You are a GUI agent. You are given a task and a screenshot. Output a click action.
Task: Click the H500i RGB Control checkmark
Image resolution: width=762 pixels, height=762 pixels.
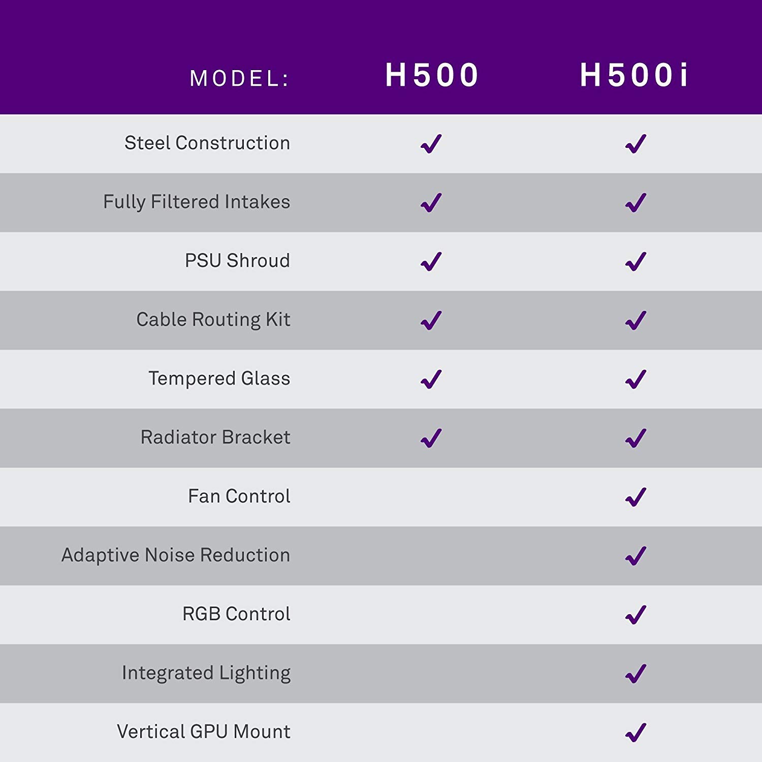click(x=636, y=615)
